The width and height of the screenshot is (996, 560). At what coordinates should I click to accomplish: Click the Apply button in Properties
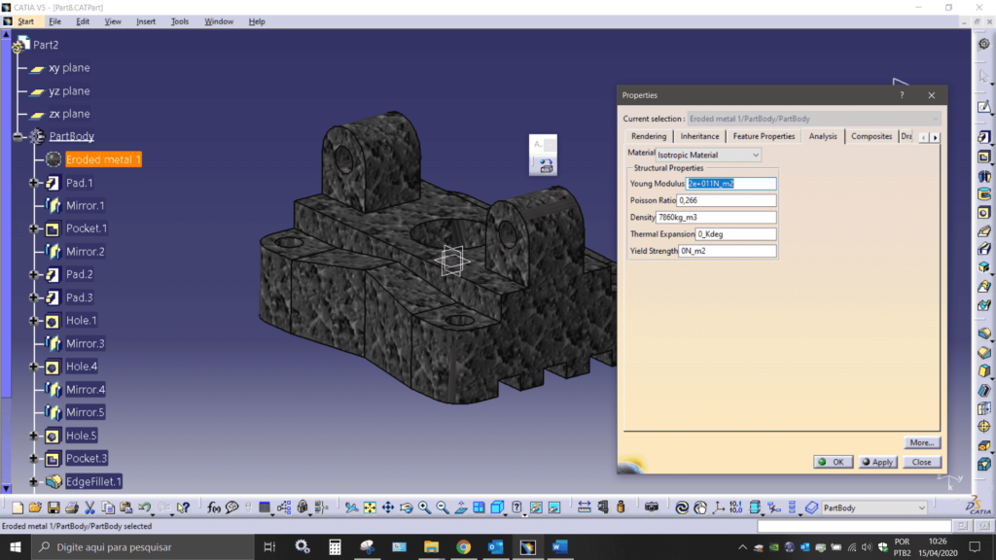878,462
